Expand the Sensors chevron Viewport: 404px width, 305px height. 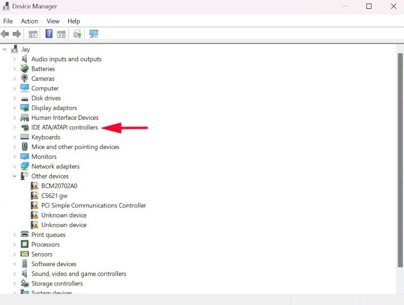click(x=15, y=254)
